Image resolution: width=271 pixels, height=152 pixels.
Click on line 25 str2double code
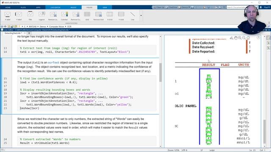click(x=44, y=143)
